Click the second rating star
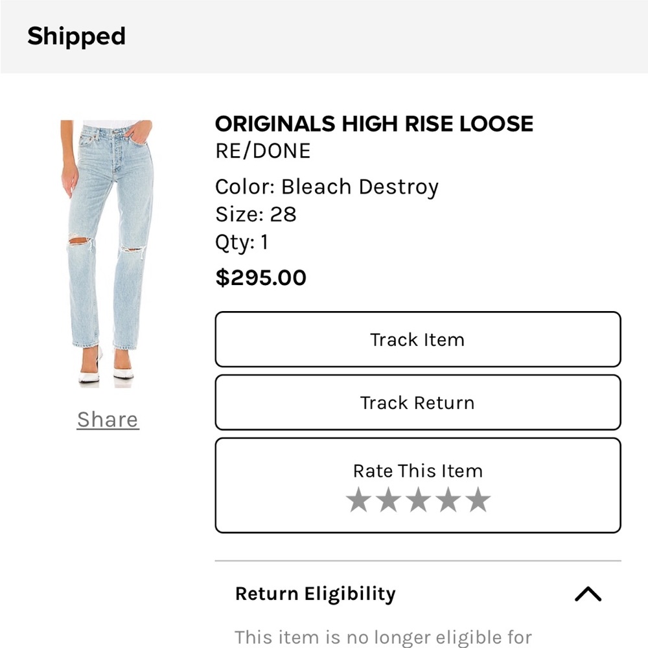 coord(388,500)
